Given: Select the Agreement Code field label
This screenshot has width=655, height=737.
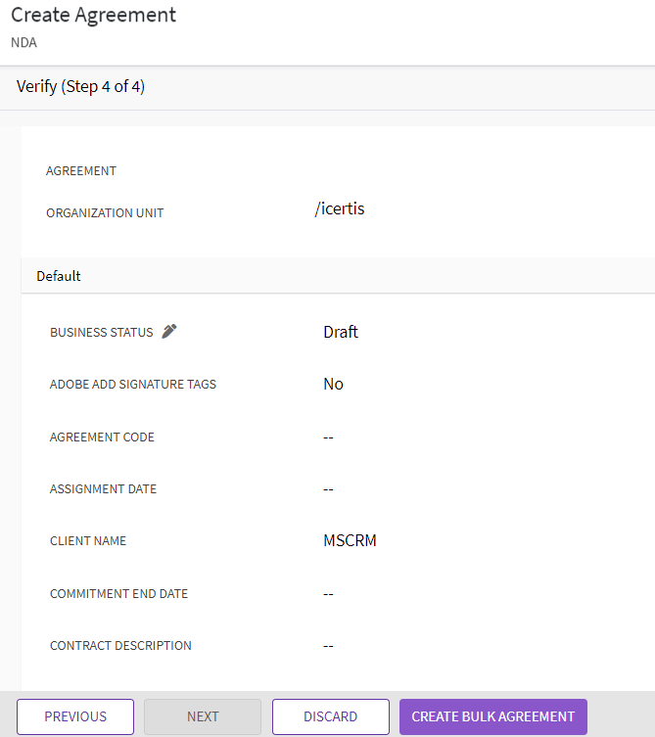Looking at the screenshot, I should coord(102,438).
